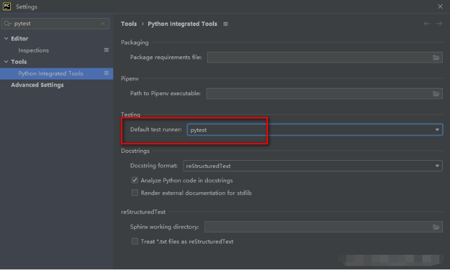Click the PyCharm logo icon in title bar
This screenshot has width=450, height=270.
[x=7, y=6]
